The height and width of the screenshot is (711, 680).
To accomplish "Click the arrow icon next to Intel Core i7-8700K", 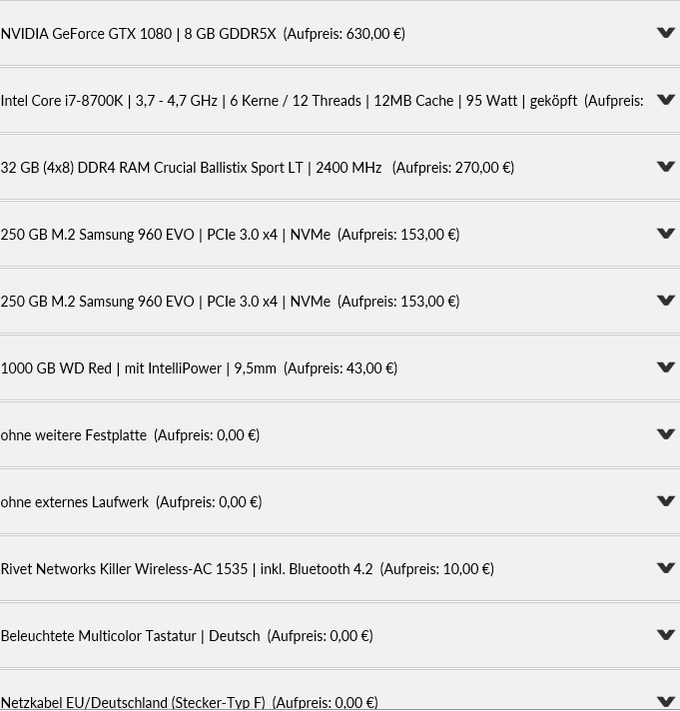I will (x=666, y=100).
